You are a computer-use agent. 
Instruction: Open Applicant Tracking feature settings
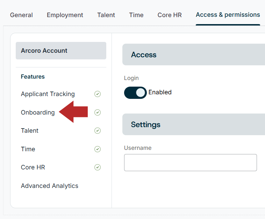point(48,94)
